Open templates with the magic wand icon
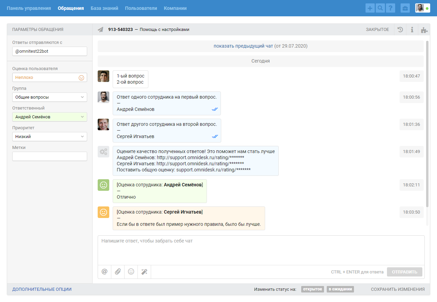The image size is (437, 302). pos(144,272)
